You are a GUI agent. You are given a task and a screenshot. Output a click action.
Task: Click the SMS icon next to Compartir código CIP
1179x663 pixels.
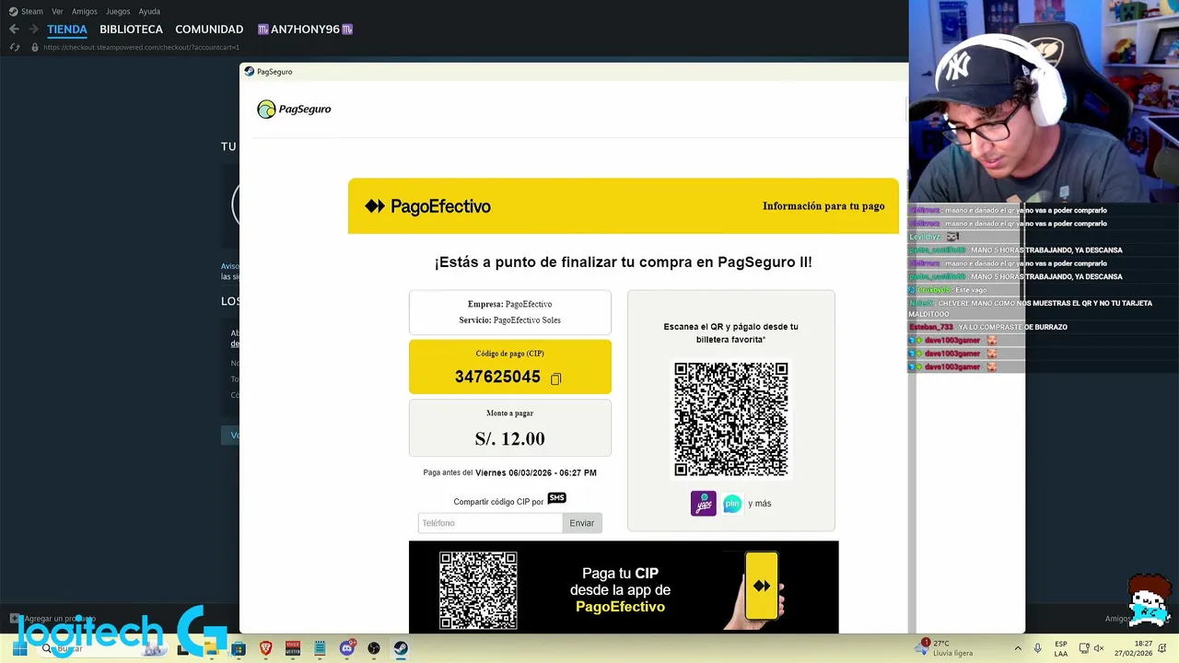pos(556,498)
